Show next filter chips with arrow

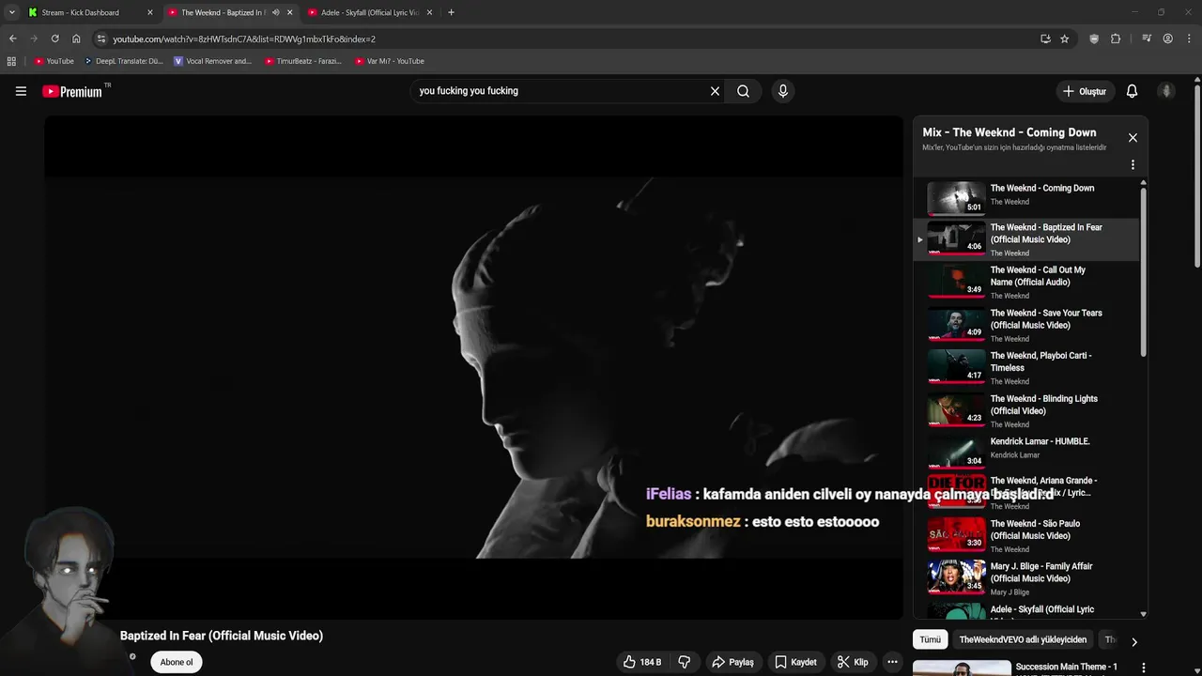coord(1133,642)
